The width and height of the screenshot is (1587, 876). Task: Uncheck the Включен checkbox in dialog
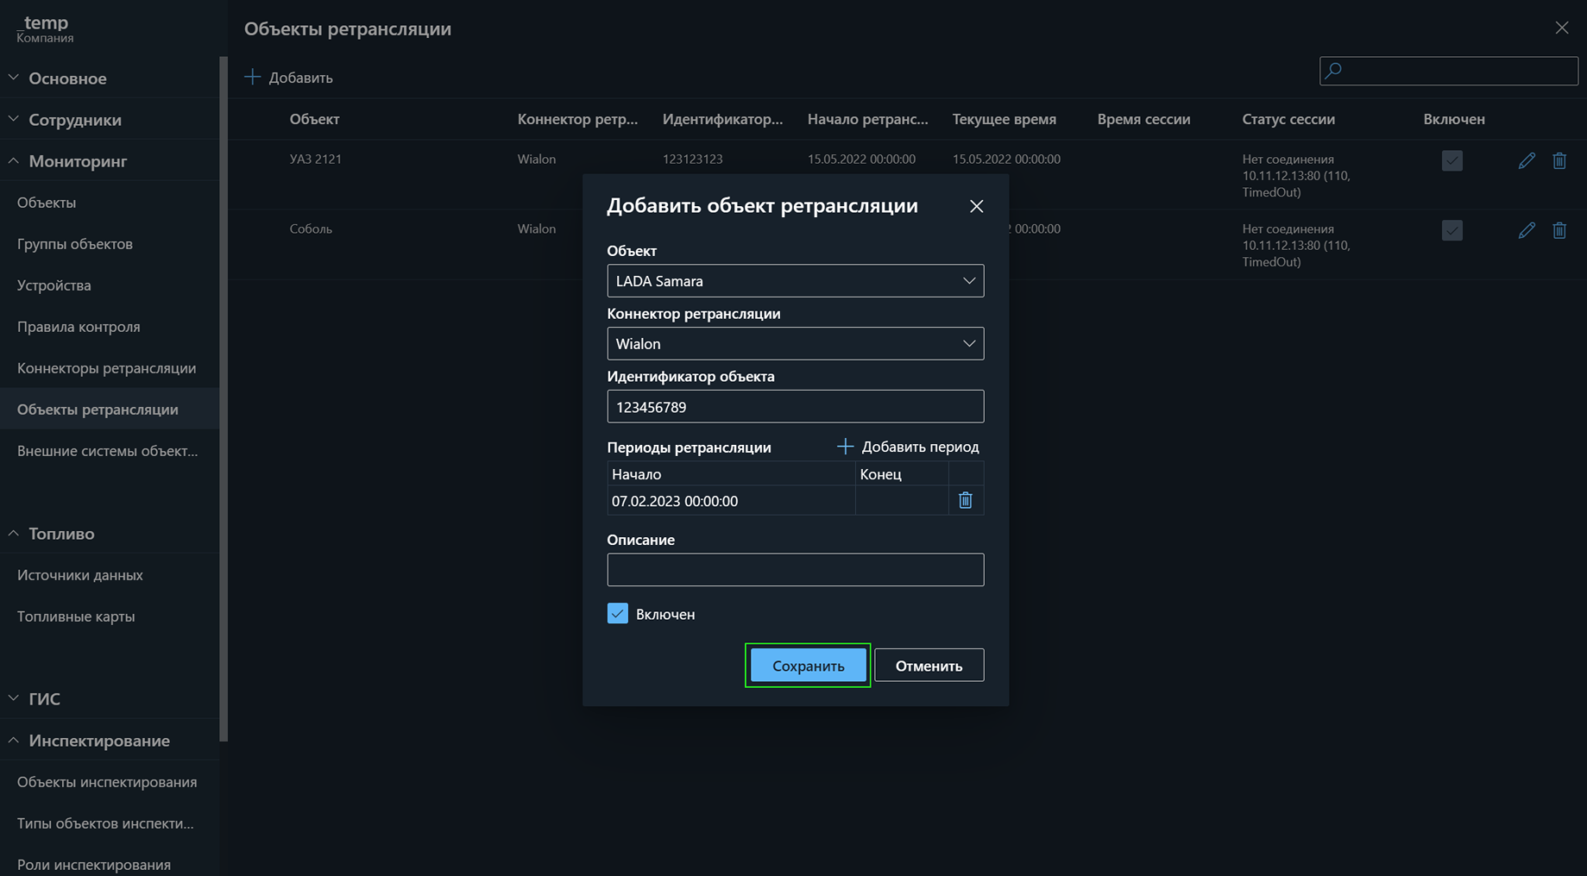click(617, 614)
